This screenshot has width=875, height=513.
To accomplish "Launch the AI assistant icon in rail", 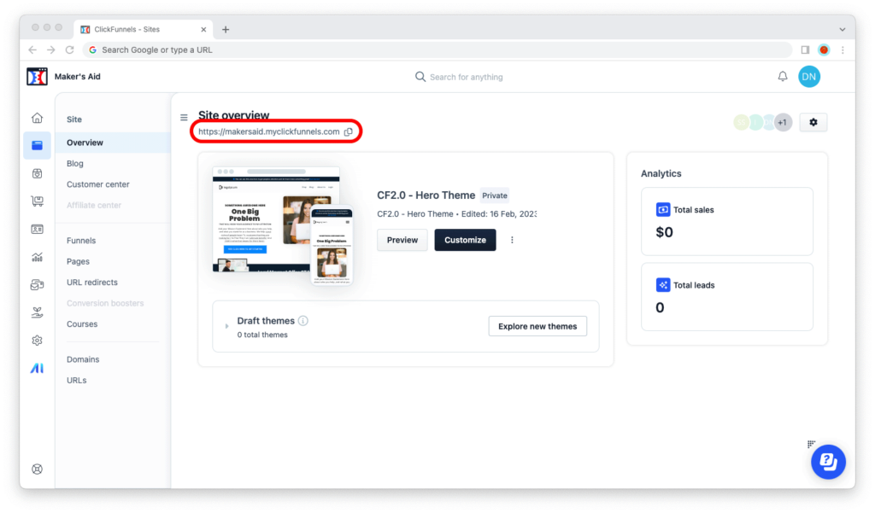I will [37, 368].
